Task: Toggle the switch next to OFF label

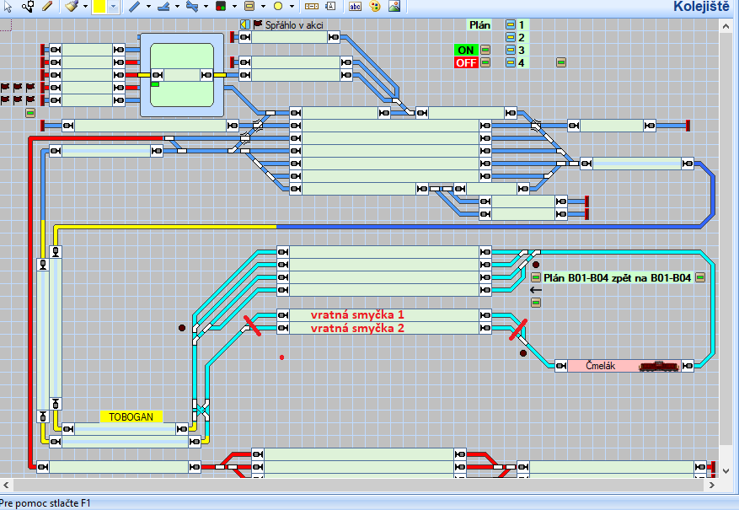Action: (485, 62)
